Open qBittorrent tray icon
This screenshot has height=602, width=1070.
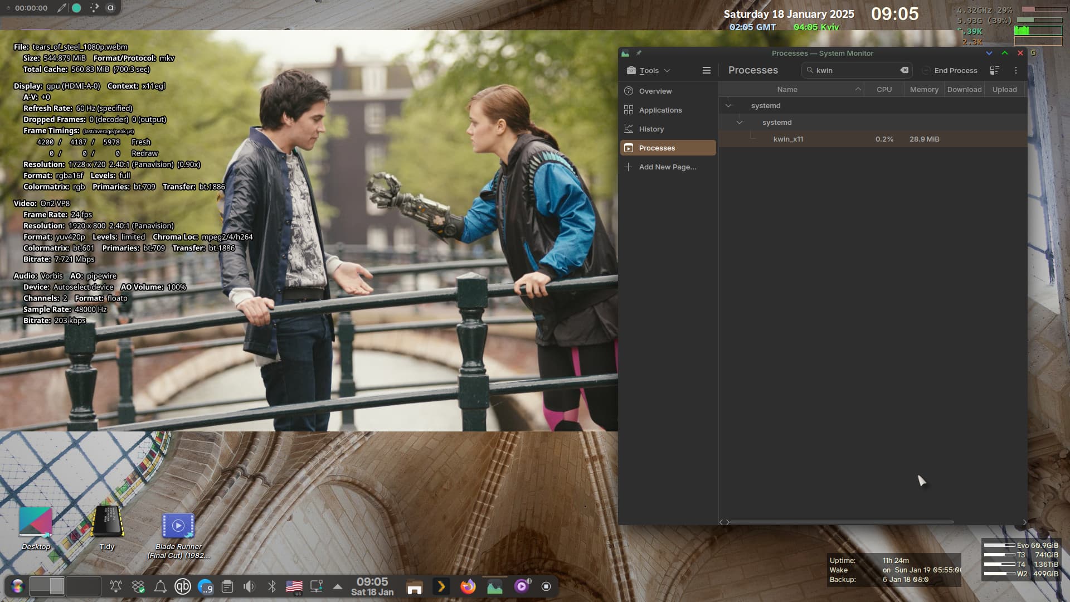tap(183, 586)
